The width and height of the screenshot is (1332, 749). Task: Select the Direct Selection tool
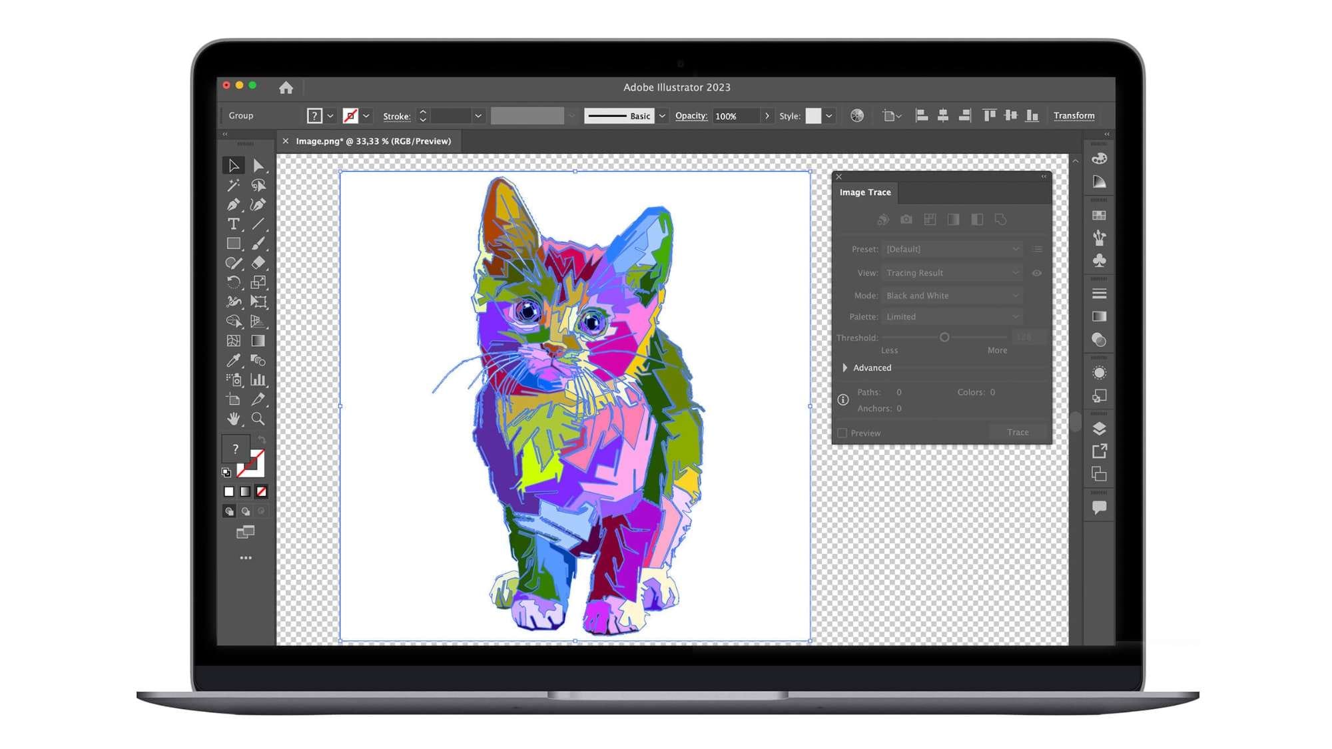click(x=258, y=166)
